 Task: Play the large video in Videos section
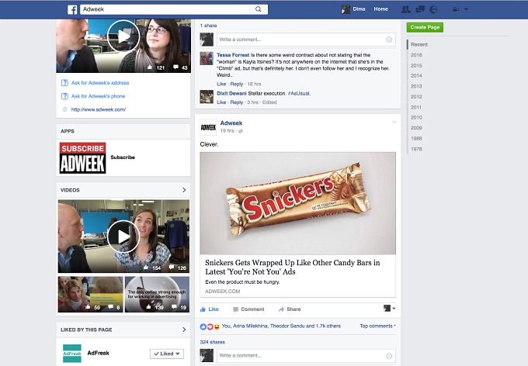[123, 237]
